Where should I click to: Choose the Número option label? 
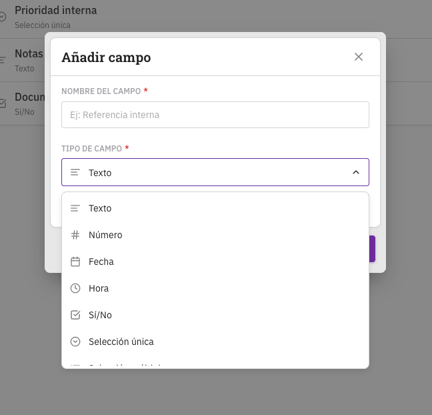[105, 235]
